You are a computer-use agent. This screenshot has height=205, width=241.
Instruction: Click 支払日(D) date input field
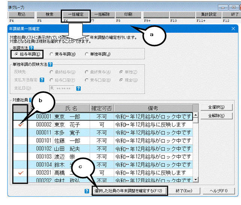[62, 88]
